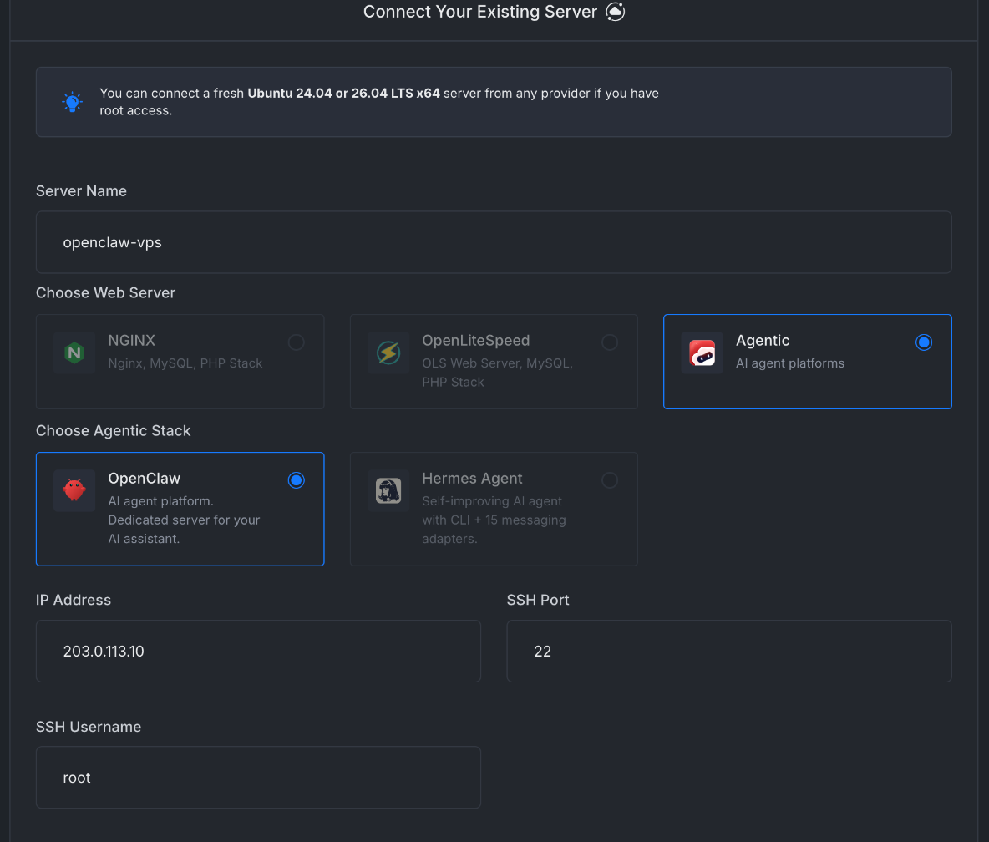Viewport: 989px width, 842px height.
Task: Select the Agentic radio button
Action: [x=923, y=342]
